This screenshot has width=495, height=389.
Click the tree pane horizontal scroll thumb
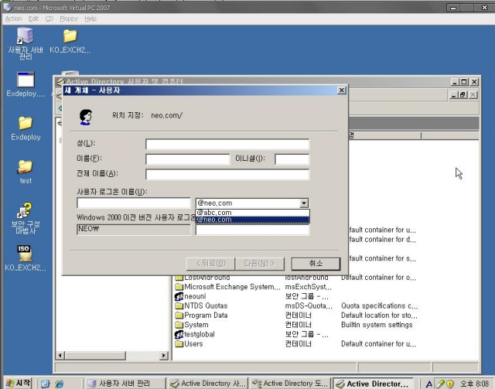click(x=95, y=356)
